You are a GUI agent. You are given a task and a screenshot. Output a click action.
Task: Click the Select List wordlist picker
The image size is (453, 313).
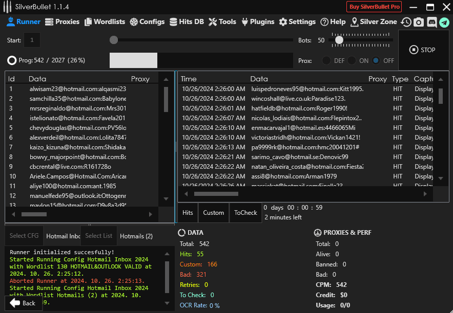coord(99,236)
